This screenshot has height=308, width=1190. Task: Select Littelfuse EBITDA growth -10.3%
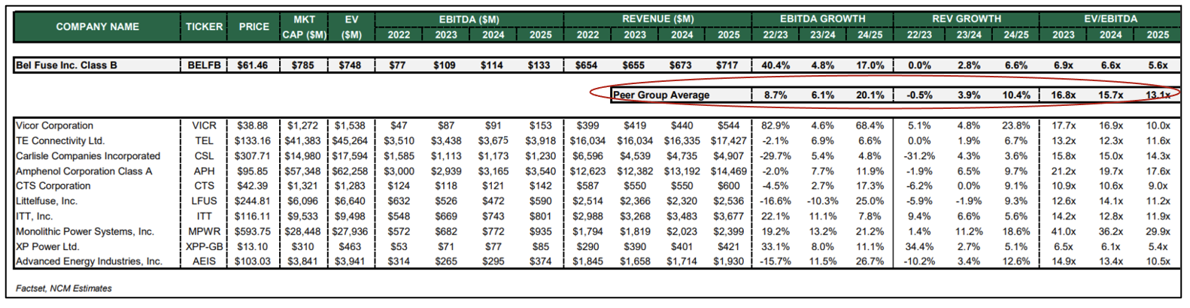point(822,201)
